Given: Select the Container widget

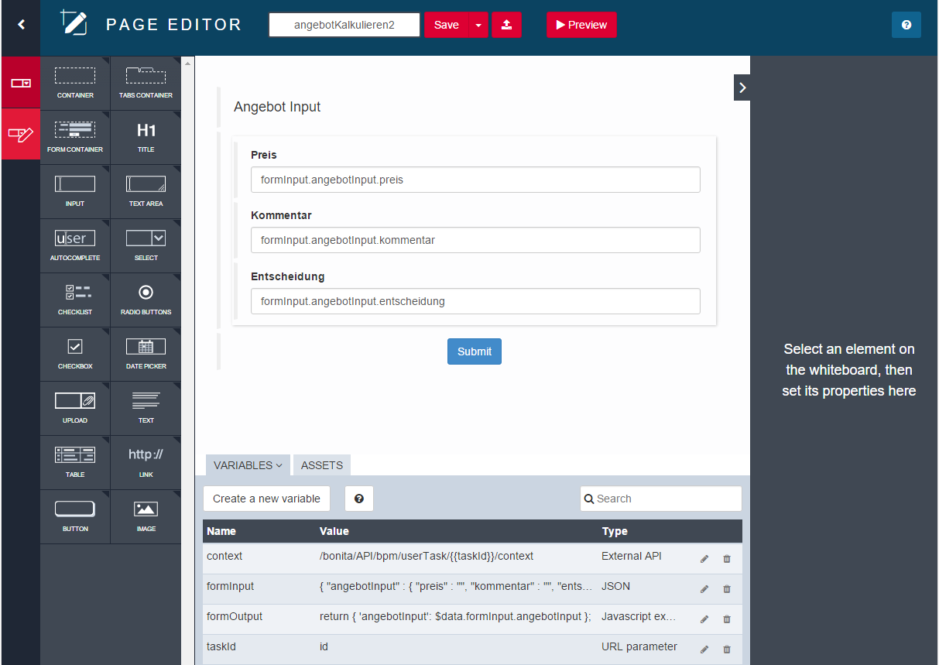Looking at the screenshot, I should (x=75, y=83).
